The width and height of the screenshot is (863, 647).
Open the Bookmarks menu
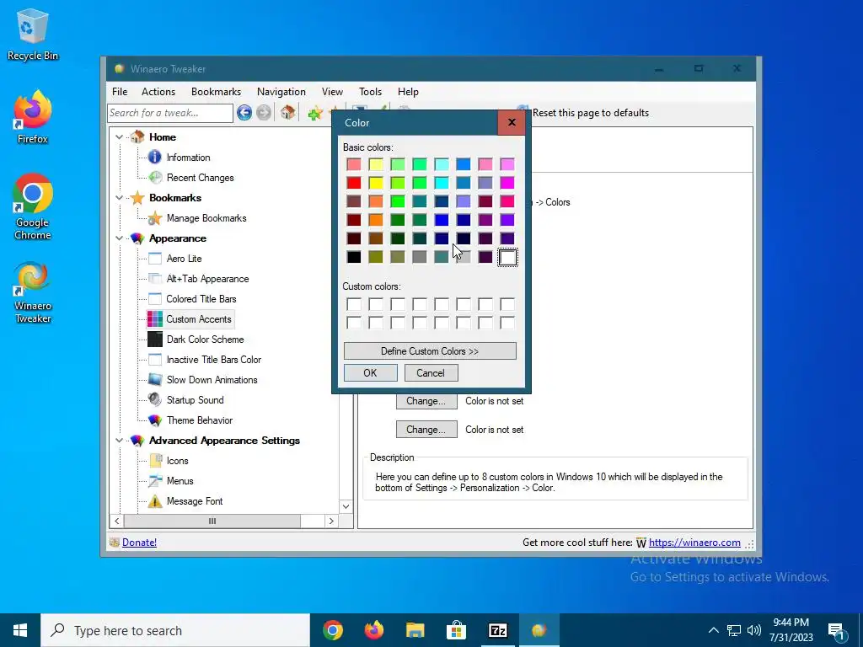[x=217, y=92]
